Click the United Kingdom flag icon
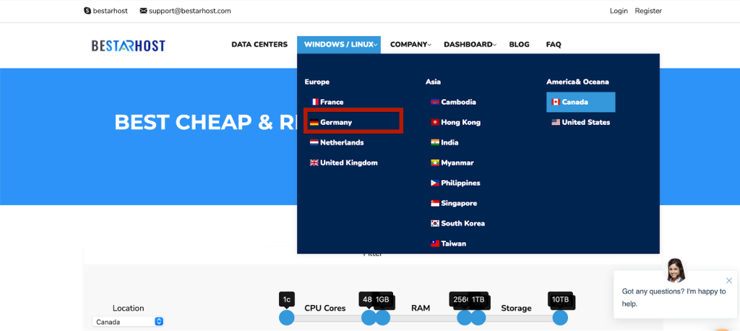This screenshot has height=331, width=740. coord(314,163)
